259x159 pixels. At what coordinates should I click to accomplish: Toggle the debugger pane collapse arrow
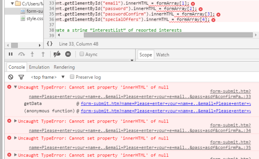tap(132, 60)
